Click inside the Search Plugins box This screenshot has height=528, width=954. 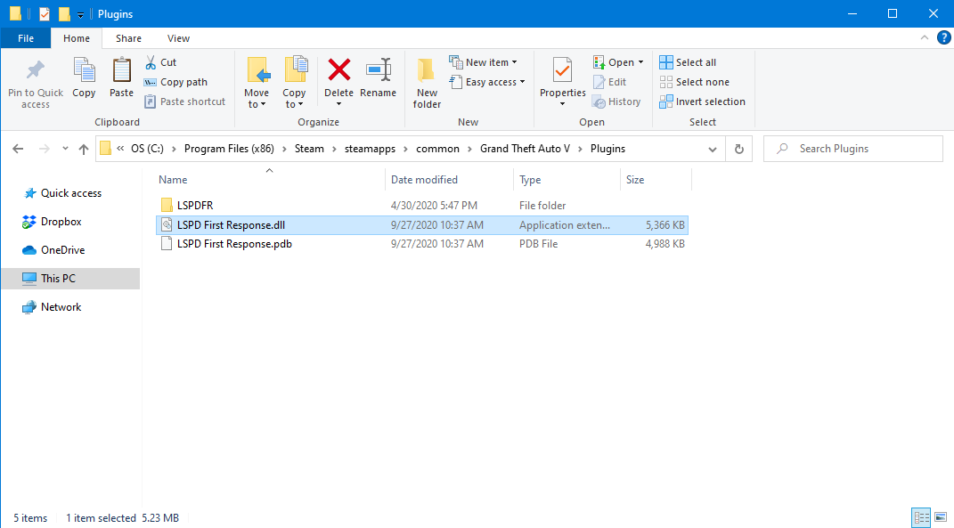(853, 149)
